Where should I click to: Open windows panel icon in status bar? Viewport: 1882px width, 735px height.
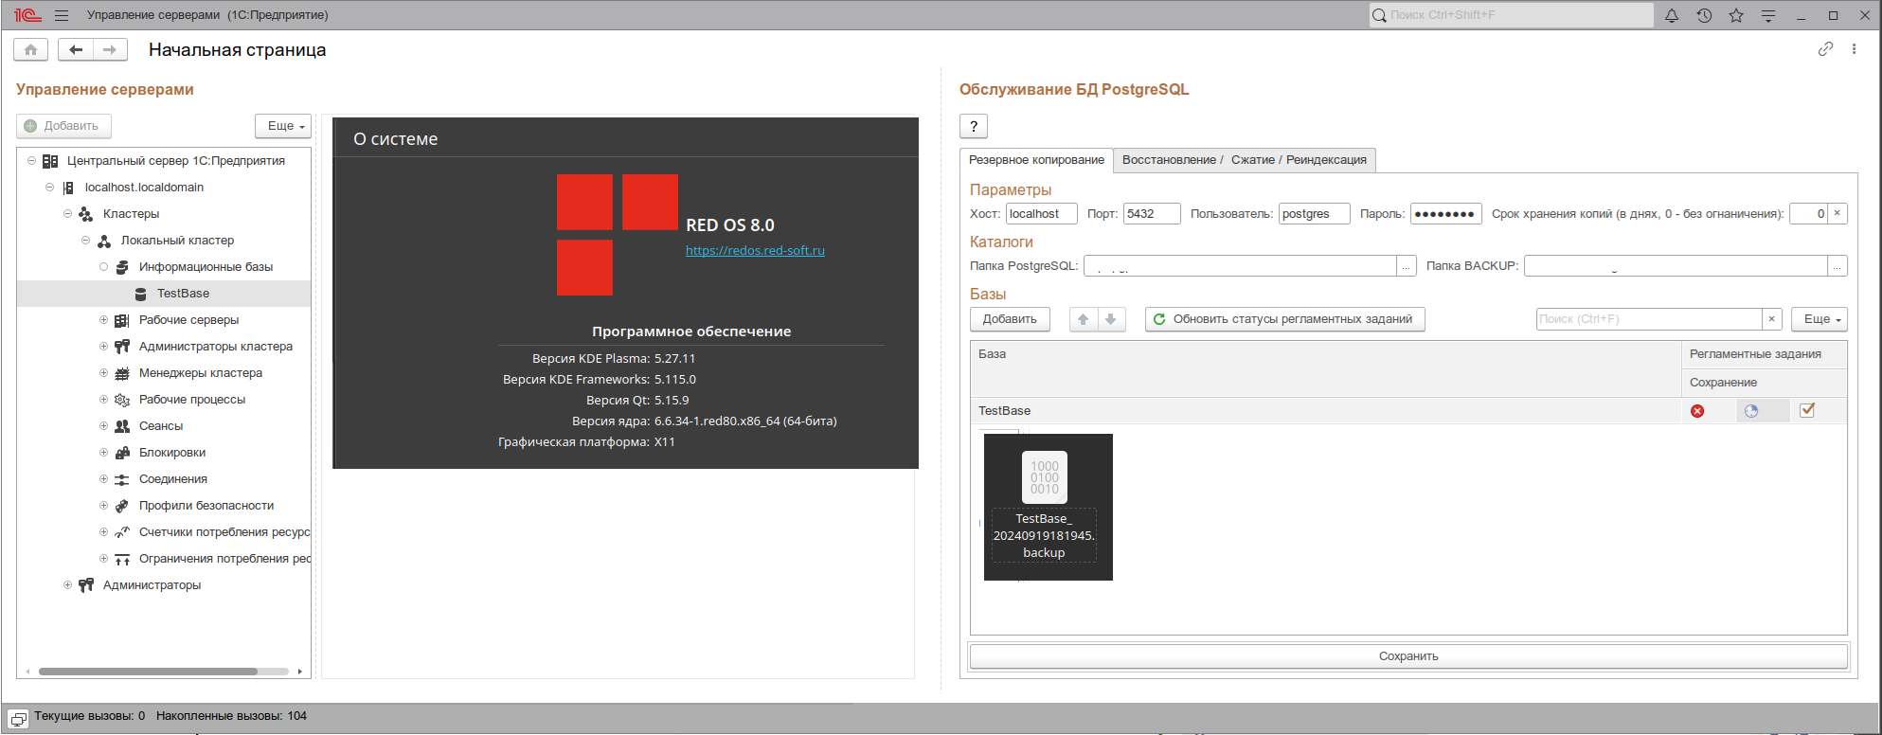18,720
